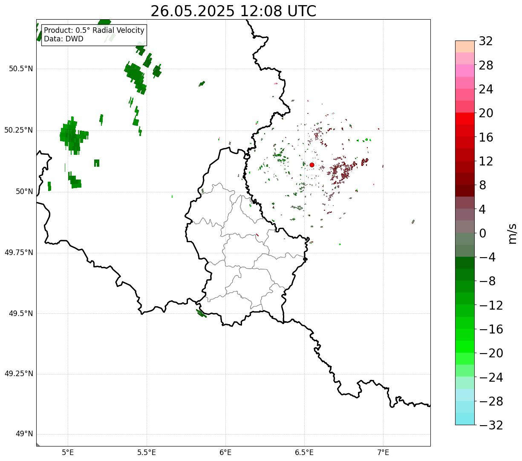Click the colorbar tick label −20

tap(491, 354)
